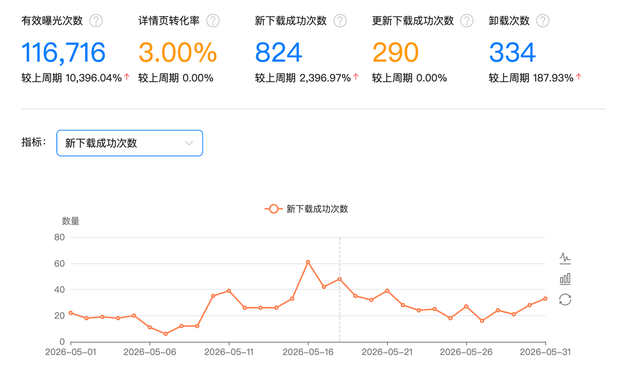This screenshot has height=369, width=626.
Task: Click the 2026-05-31 axis date label
Action: [546, 352]
